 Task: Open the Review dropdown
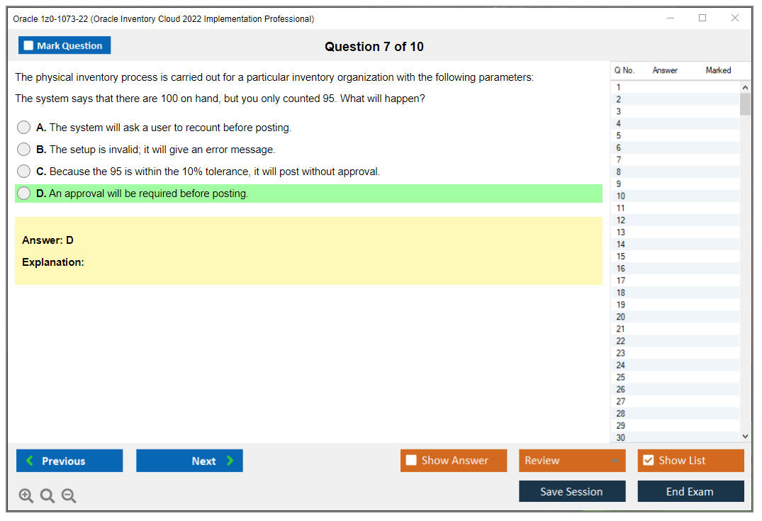click(571, 460)
